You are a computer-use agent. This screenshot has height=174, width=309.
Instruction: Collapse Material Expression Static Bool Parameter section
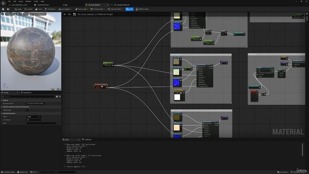(2, 107)
